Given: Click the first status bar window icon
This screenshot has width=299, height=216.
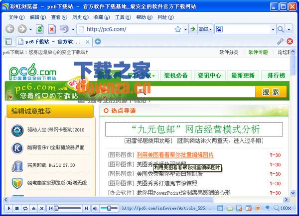Looking at the screenshot, I should [x=220, y=208].
